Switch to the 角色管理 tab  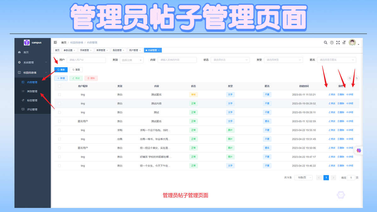tap(118, 50)
